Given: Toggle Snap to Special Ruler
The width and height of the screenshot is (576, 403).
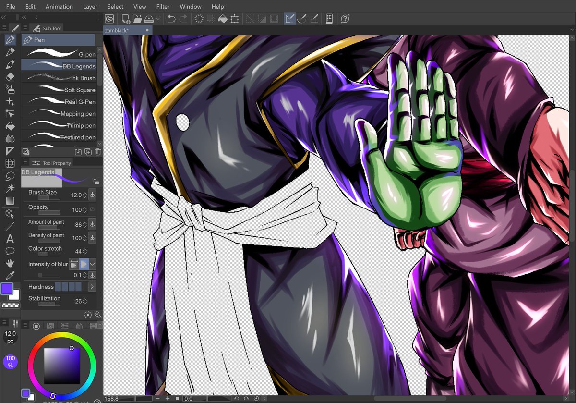Looking at the screenshot, I should pos(302,19).
